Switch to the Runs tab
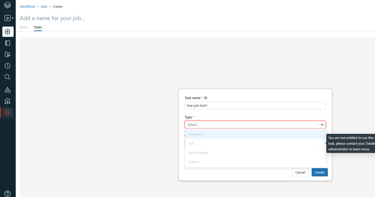Viewport: 375px width, 197px height. (24, 27)
